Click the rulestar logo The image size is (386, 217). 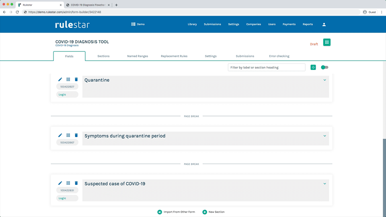(72, 25)
